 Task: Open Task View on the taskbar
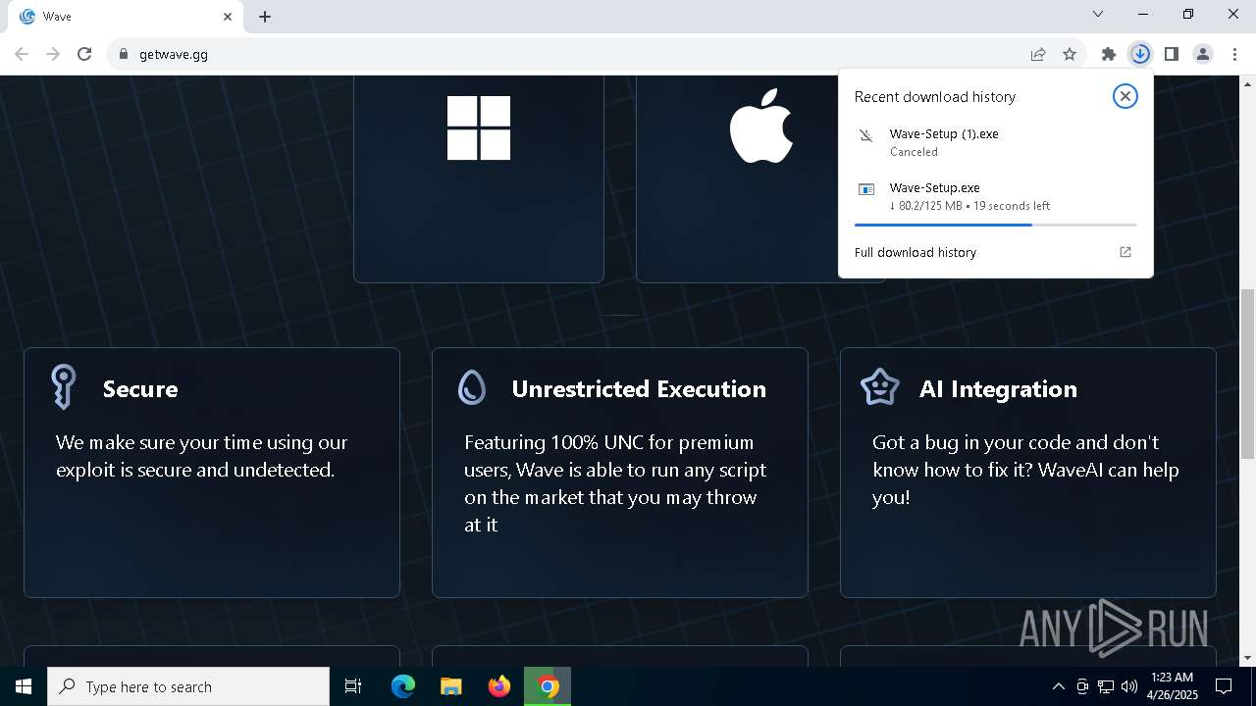pos(353,686)
